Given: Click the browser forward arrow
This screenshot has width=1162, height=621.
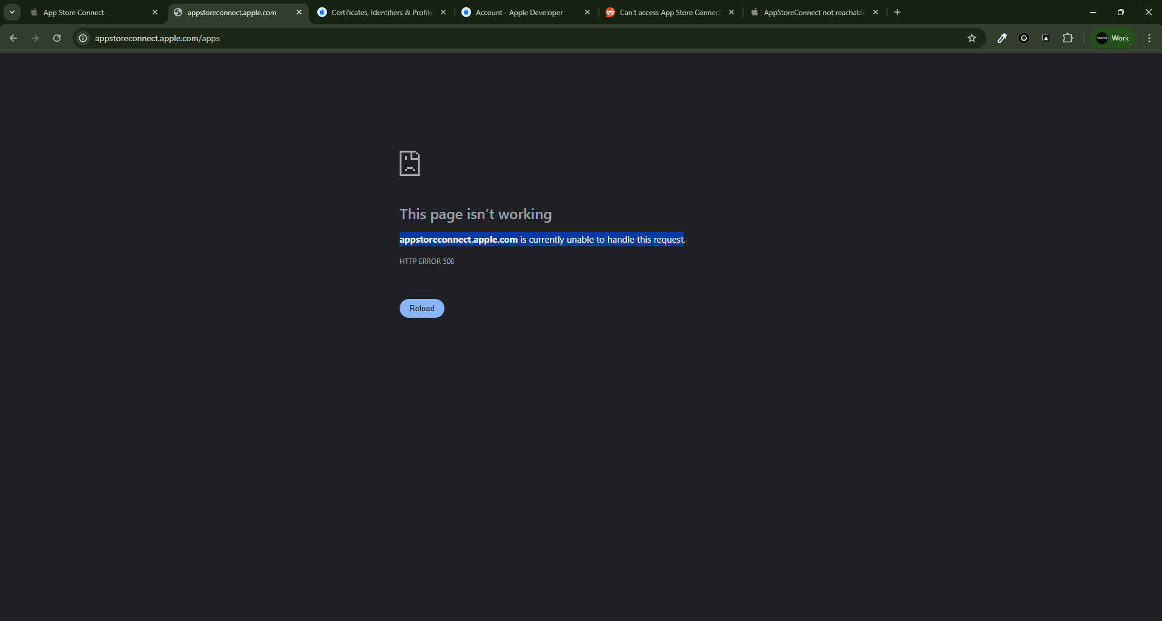Looking at the screenshot, I should (35, 38).
